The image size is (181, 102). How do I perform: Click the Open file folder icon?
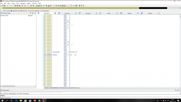tap(2, 6)
